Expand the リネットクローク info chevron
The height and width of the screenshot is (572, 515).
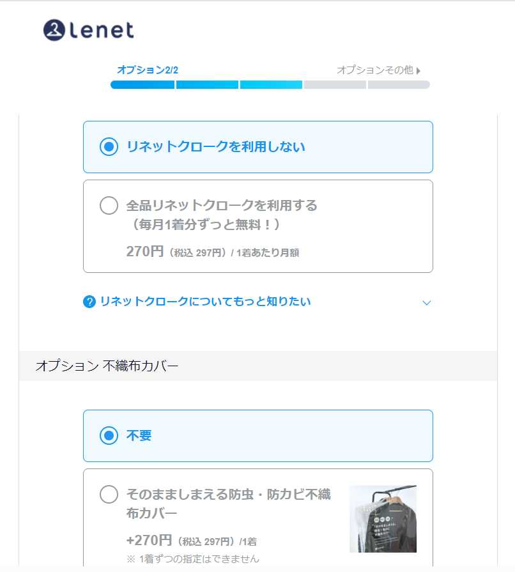[x=427, y=302]
